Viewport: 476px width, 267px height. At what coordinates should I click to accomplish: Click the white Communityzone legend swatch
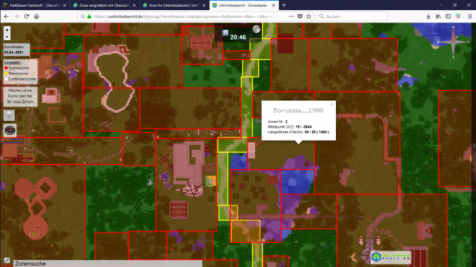coord(6,79)
